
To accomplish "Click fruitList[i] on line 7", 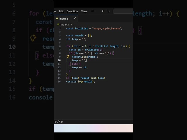I will coord(93,50).
